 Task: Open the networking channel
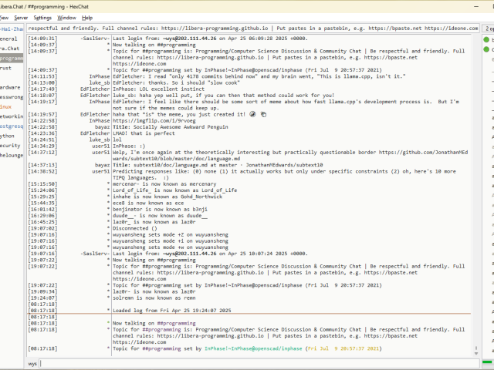(11, 116)
